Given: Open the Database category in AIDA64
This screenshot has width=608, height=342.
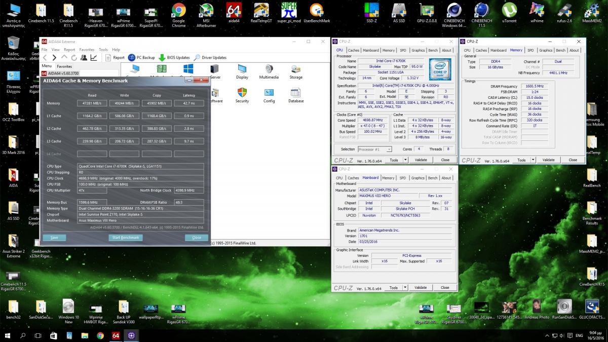Looking at the screenshot, I should point(296,95).
